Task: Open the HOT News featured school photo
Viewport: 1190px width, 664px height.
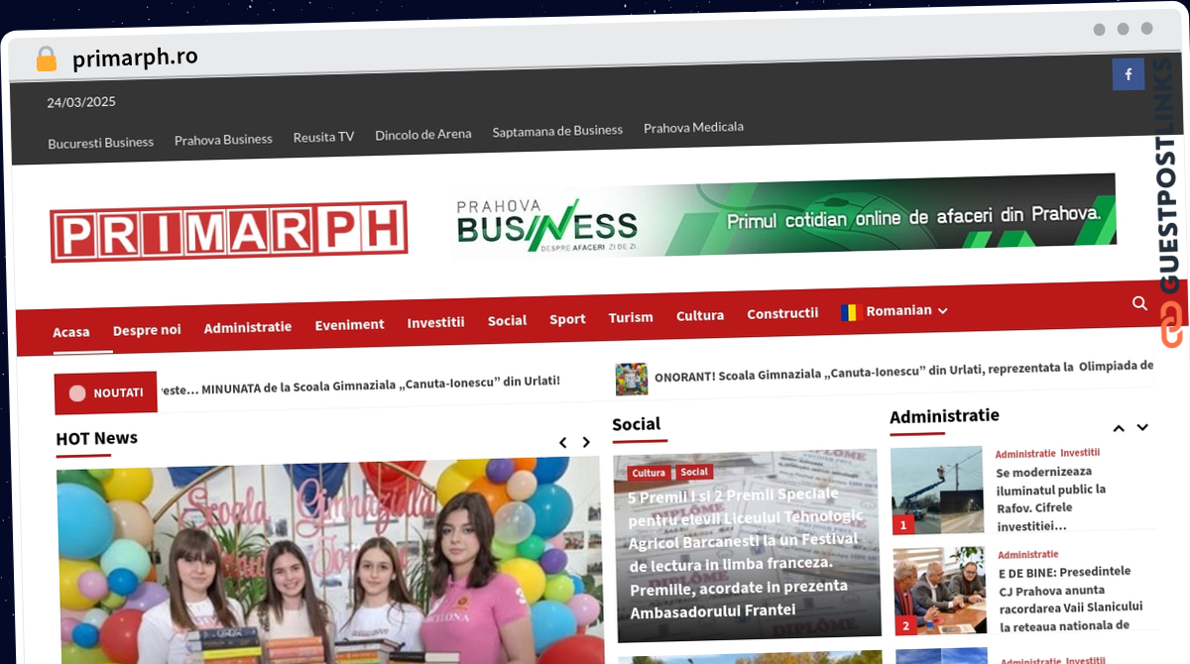Action: [x=330, y=562]
